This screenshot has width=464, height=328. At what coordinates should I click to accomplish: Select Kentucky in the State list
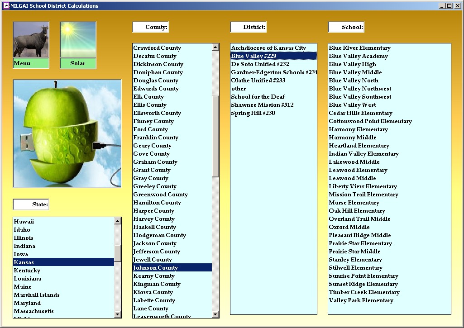tap(27, 271)
